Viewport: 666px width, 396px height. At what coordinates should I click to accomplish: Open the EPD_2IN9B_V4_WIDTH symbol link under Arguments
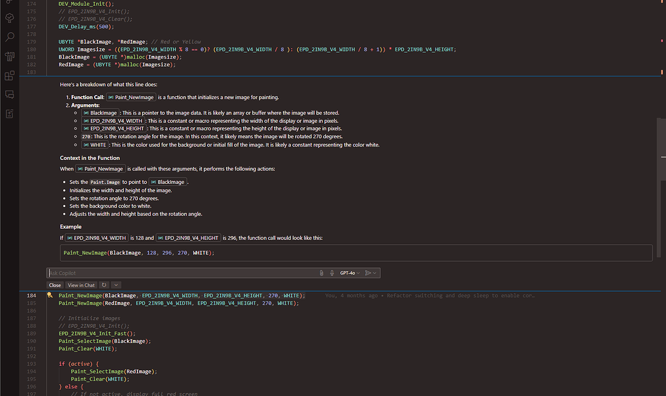[113, 121]
